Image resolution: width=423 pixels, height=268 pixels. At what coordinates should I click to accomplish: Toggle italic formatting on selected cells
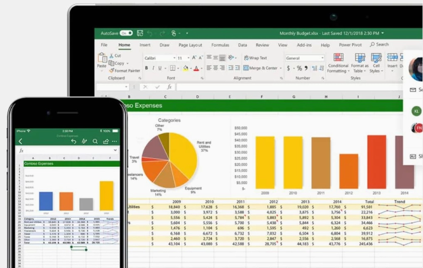[x=153, y=68]
